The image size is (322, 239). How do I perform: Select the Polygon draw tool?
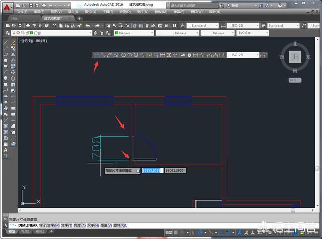coord(6,60)
